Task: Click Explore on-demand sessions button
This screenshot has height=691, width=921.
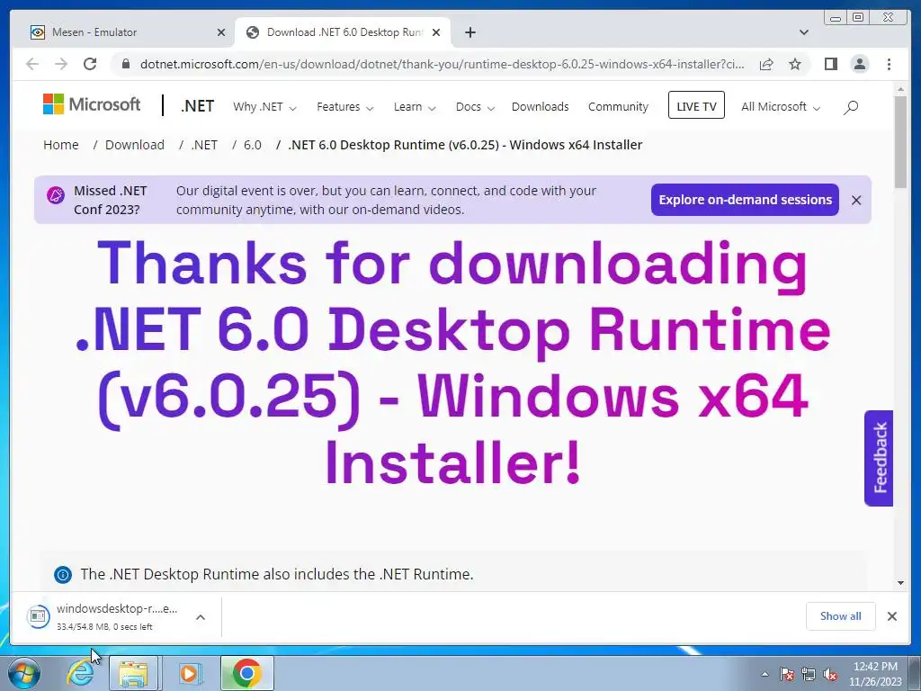Action: [x=745, y=200]
